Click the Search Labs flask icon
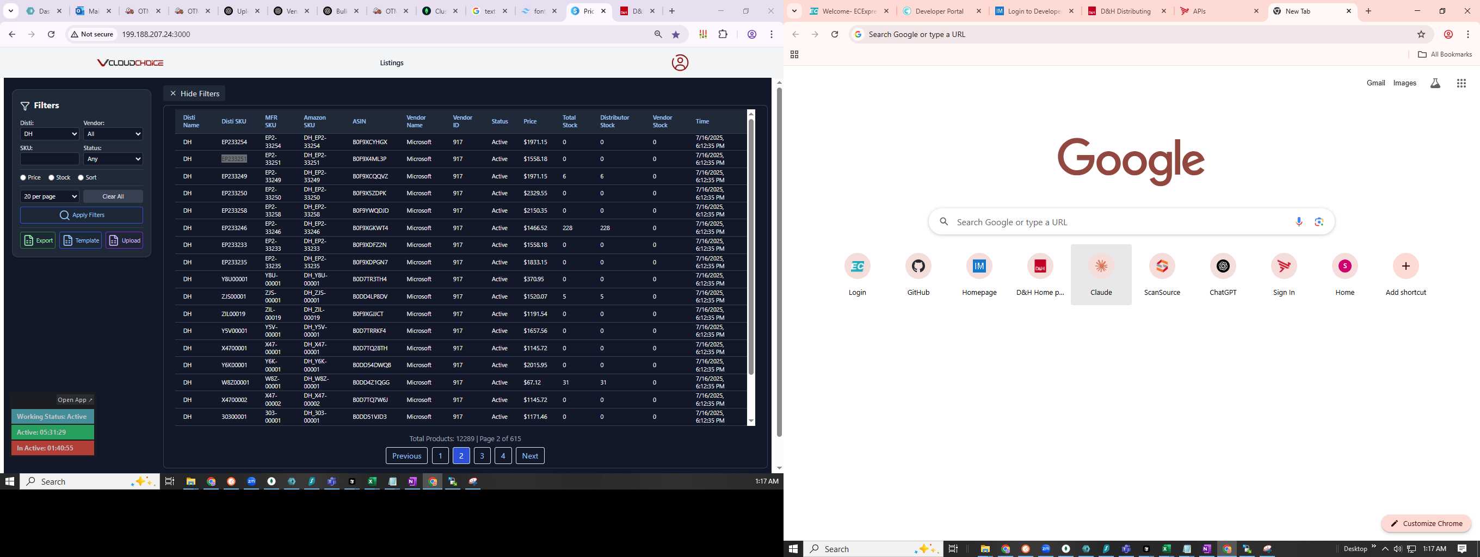The image size is (1480, 557). (x=1435, y=83)
